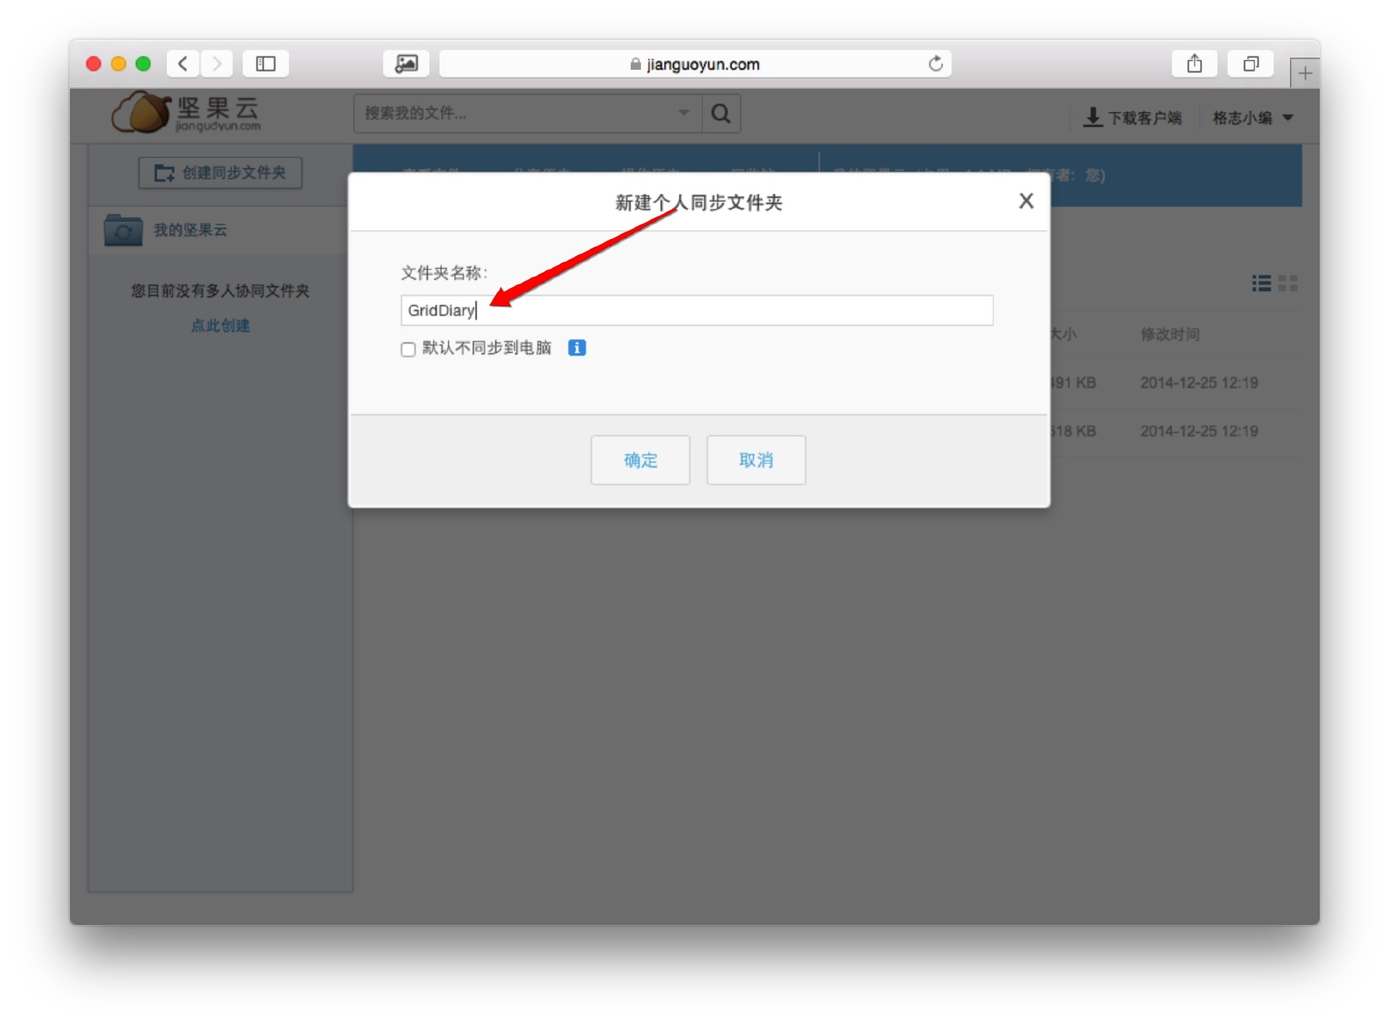Open the 格志小编 account dropdown

[x=1253, y=118]
